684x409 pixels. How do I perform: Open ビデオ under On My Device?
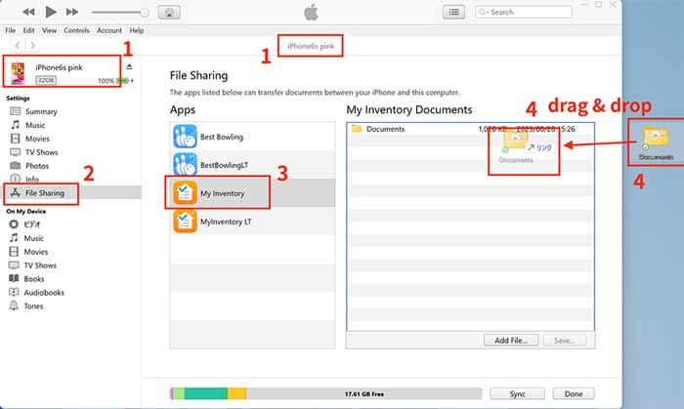point(32,225)
